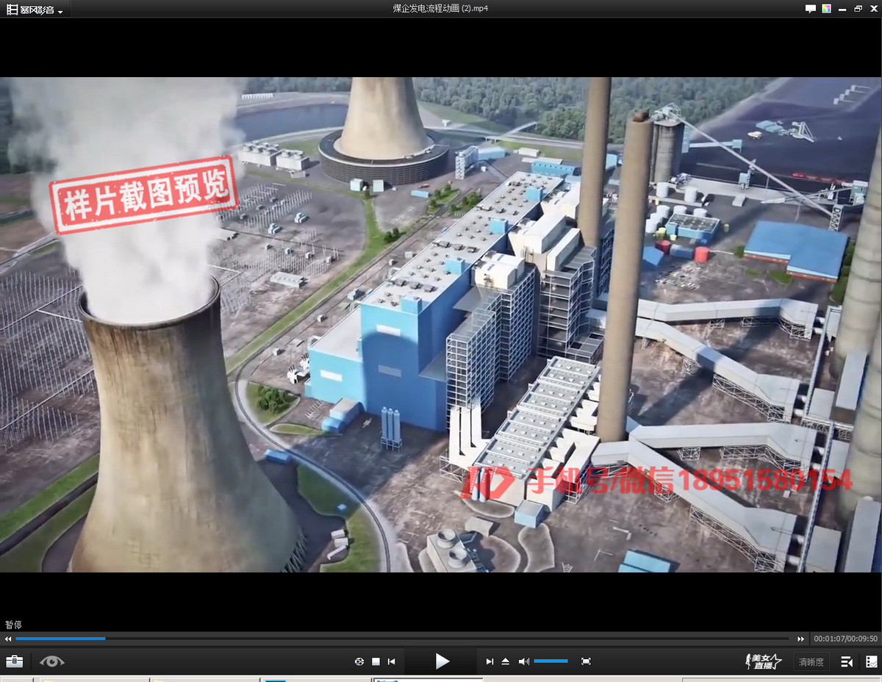This screenshot has width=882, height=682.
Task: Enter fullscreen mode
Action: (x=586, y=661)
